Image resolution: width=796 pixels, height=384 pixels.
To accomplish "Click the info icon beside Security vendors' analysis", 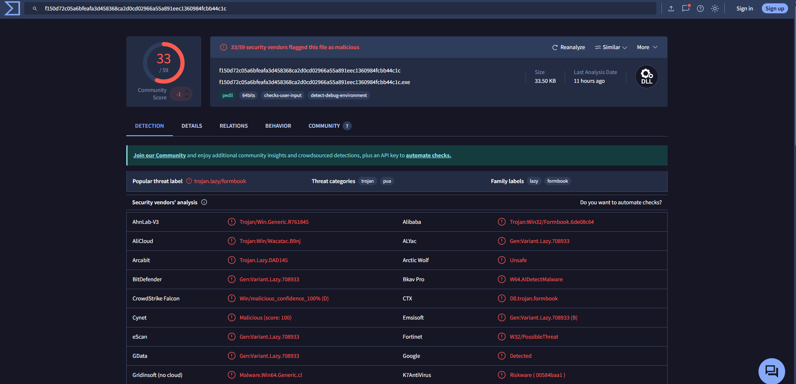I will coord(204,202).
